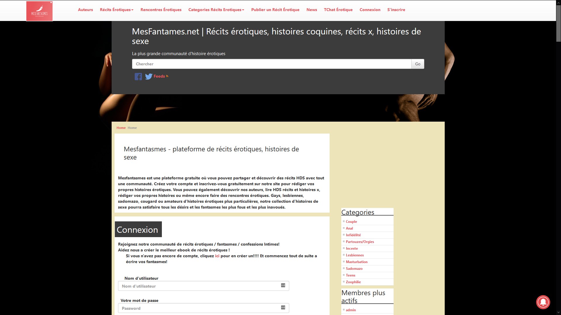
Task: Open the Twitter bird icon
Action: (x=149, y=76)
